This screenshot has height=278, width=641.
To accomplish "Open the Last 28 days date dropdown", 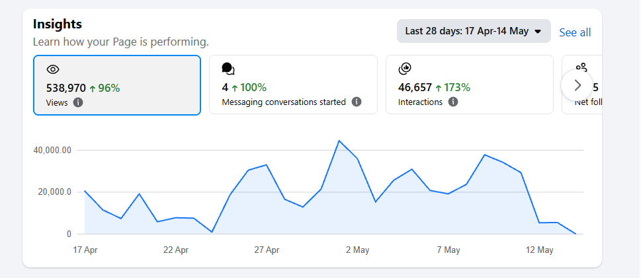I will (x=474, y=31).
